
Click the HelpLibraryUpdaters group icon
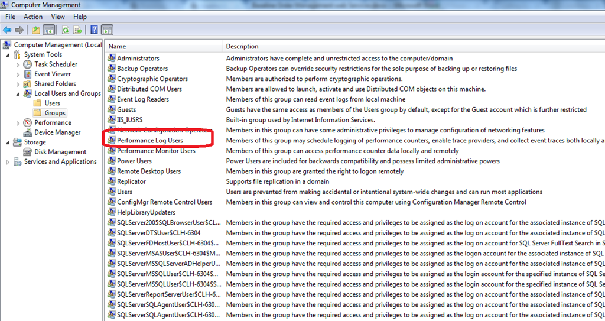click(112, 212)
